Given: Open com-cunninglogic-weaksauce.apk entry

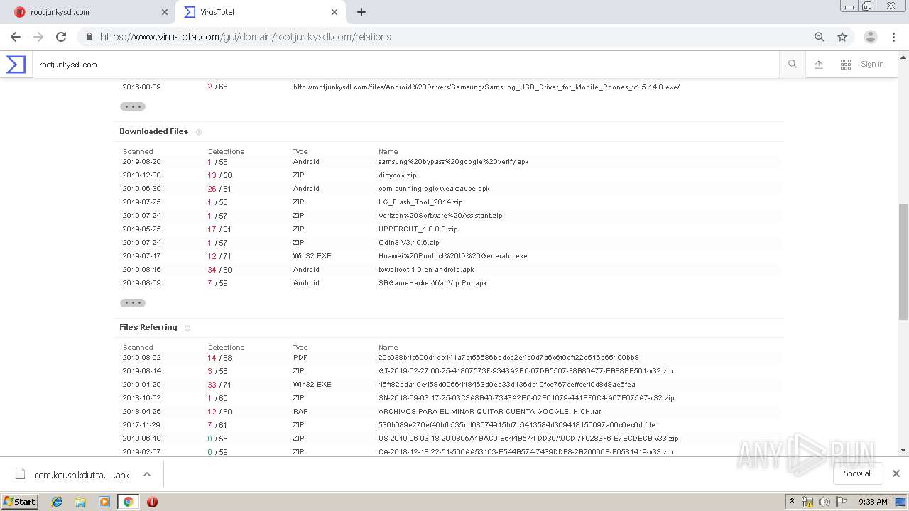Looking at the screenshot, I should coord(434,189).
